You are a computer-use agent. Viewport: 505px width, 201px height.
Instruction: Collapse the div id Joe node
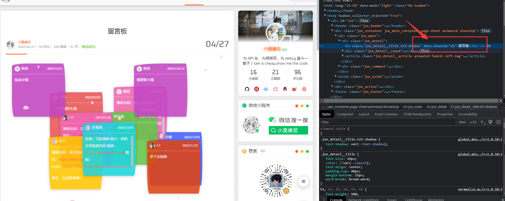click(329, 20)
